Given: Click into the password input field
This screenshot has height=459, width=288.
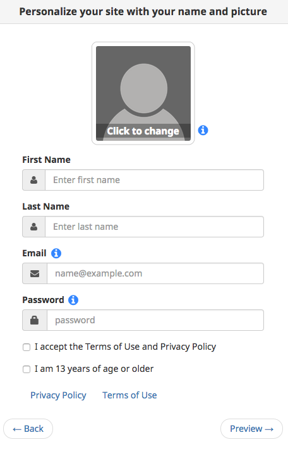Looking at the screenshot, I should [x=155, y=320].
